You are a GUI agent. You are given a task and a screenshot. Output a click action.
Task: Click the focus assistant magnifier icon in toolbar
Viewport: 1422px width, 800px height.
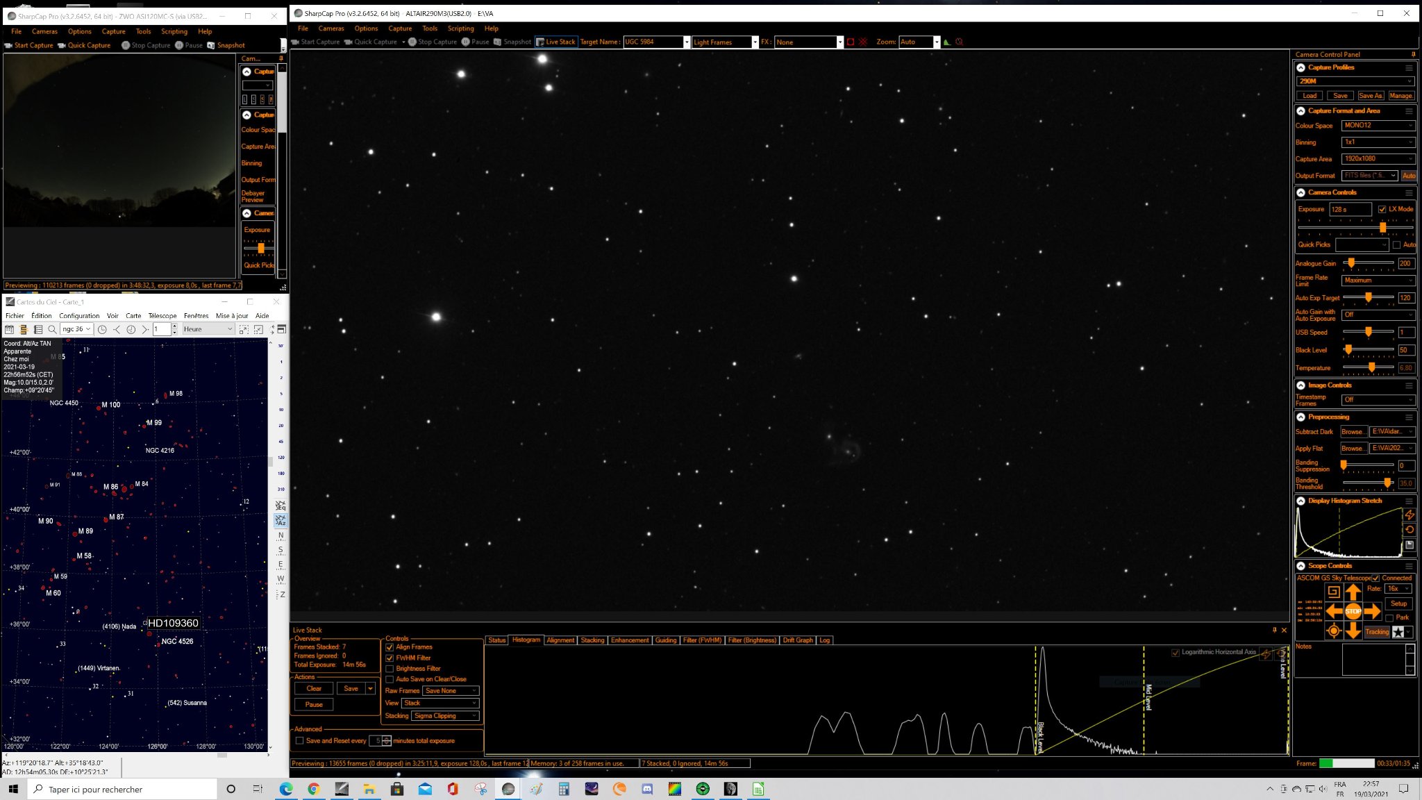click(960, 42)
